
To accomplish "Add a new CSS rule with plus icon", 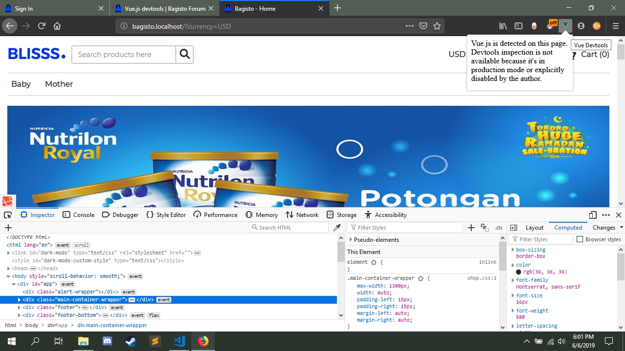I will point(471,228).
